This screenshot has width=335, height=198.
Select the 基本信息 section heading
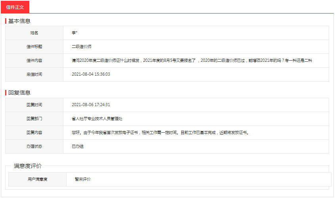coord(19,21)
